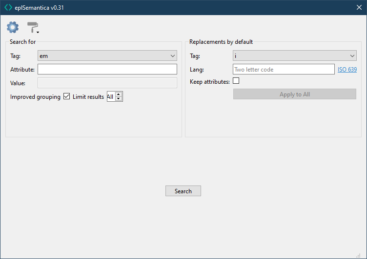This screenshot has height=259, width=367.
Task: Click the Limit results value box
Action: [111, 96]
